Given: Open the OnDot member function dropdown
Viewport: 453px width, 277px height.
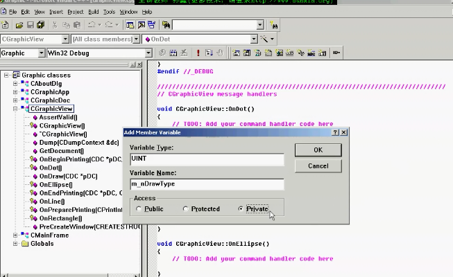Looking at the screenshot, I should pyautogui.click(x=254, y=39).
